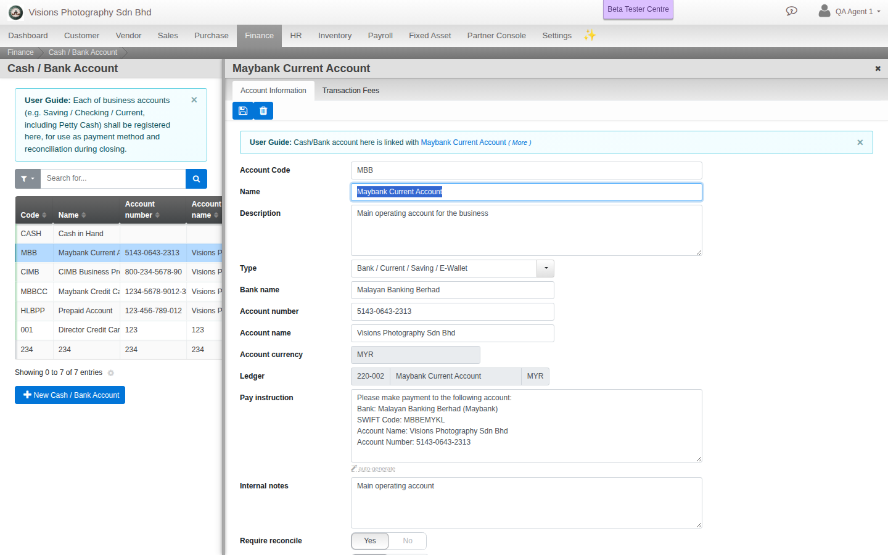
Task: Sort the table by Code column
Action: [34, 215]
